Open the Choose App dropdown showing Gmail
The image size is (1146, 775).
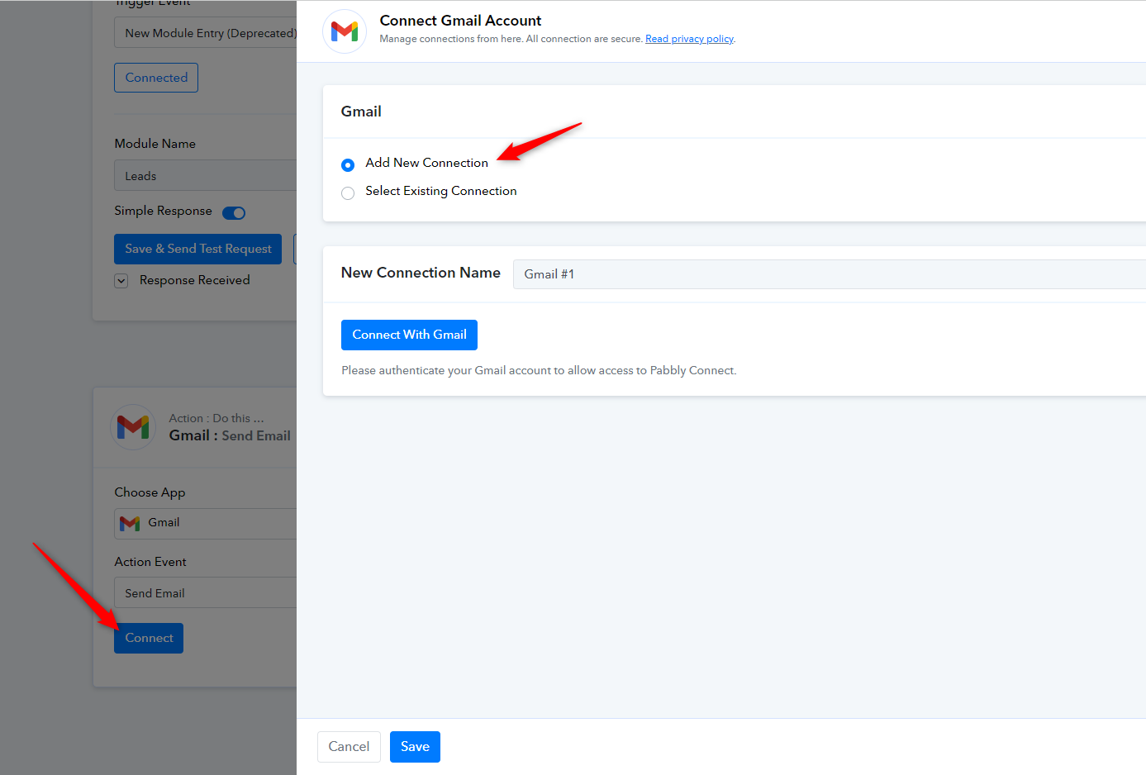coord(206,523)
